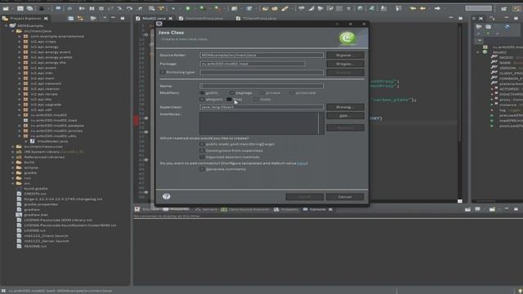Click the 'here' link to configure templates
The image size is (523, 294).
tap(302, 163)
